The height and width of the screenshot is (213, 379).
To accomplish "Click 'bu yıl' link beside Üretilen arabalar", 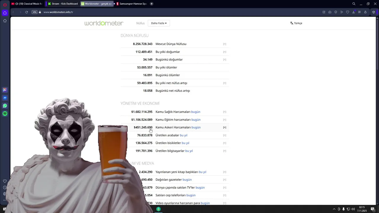I will pos(184,135).
